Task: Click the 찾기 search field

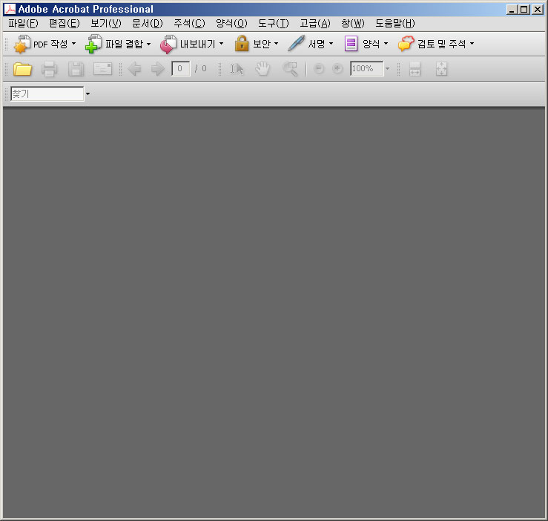Action: tap(47, 94)
